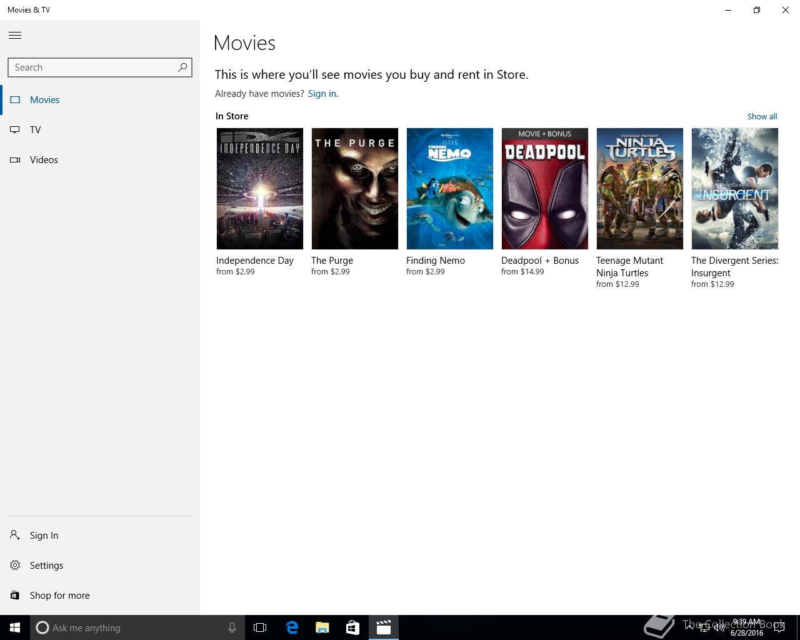Viewport: 800px width, 640px height.
Task: Click the TV monitor icon
Action: tap(15, 129)
